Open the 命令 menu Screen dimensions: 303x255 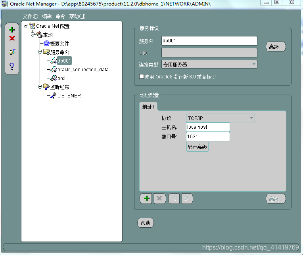[60, 16]
